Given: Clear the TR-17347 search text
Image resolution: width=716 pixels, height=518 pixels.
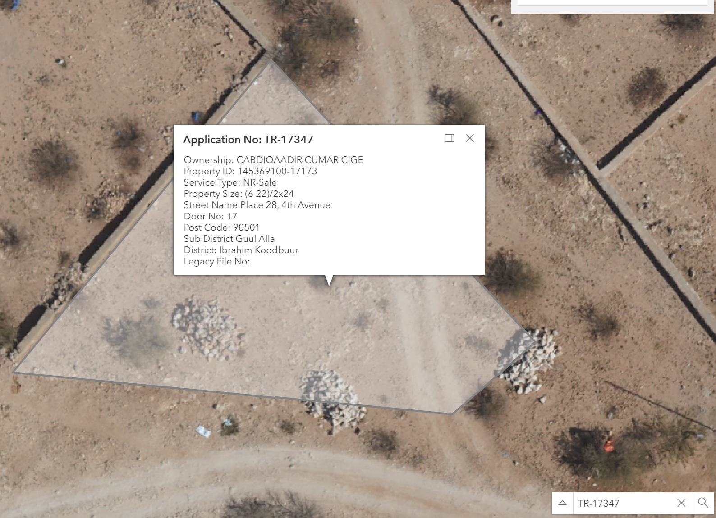Looking at the screenshot, I should point(681,503).
